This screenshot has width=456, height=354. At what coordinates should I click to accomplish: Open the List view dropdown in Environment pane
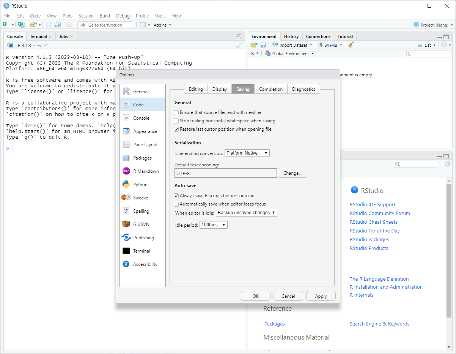click(427, 45)
